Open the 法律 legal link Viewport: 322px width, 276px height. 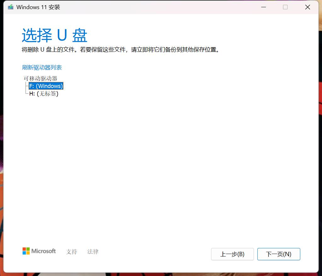93,251
